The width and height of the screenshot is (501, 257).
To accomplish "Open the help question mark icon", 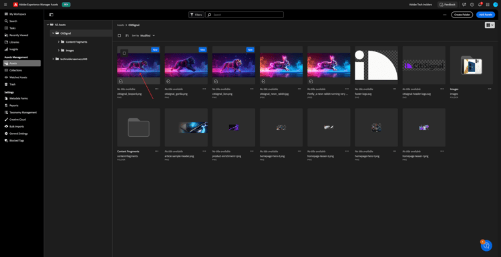I will click(472, 5).
